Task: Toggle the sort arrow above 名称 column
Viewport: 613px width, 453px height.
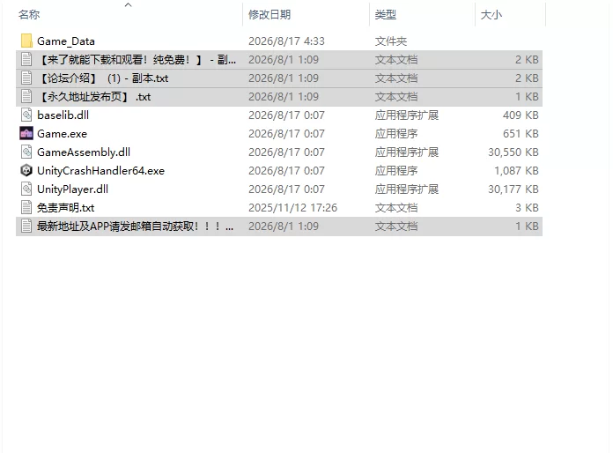Action: (x=129, y=4)
